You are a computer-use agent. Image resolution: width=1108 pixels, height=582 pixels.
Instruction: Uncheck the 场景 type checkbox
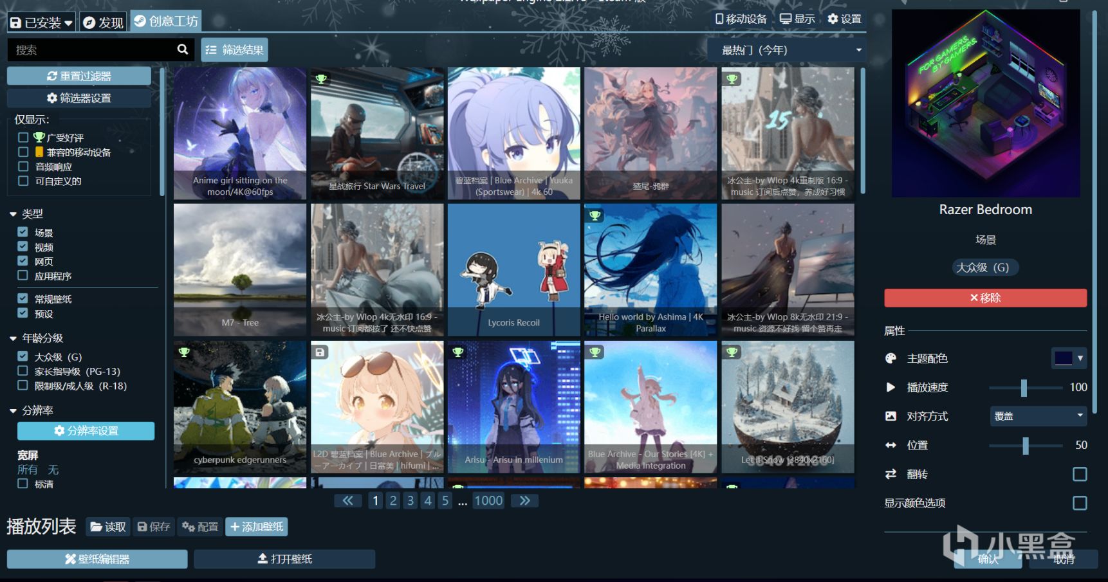click(x=23, y=232)
